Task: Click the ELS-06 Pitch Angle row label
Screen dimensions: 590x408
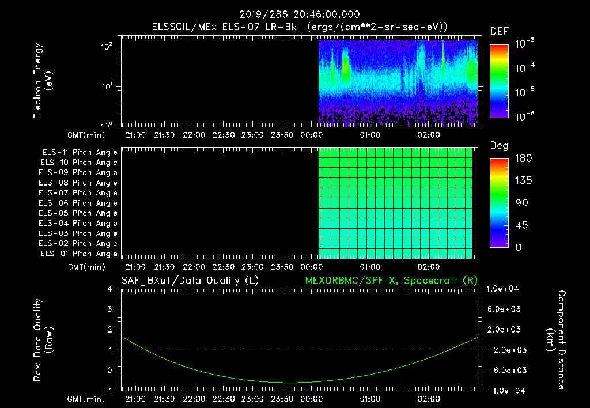Action: coord(78,203)
